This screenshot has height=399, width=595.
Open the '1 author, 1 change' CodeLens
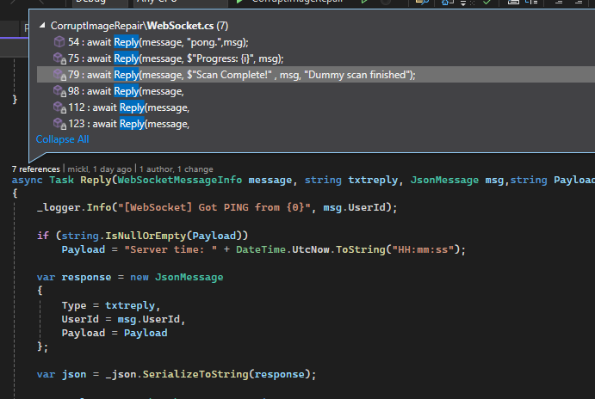tap(176, 169)
